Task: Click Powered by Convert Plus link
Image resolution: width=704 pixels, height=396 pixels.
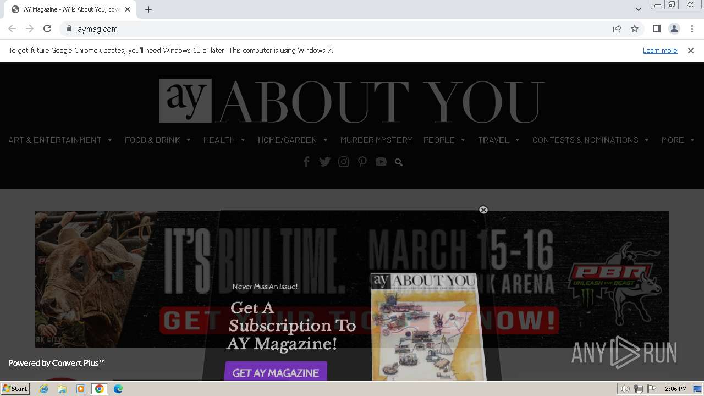Action: click(x=56, y=362)
